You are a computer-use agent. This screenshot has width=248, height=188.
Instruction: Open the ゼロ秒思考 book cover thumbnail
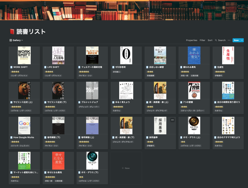point(126,55)
